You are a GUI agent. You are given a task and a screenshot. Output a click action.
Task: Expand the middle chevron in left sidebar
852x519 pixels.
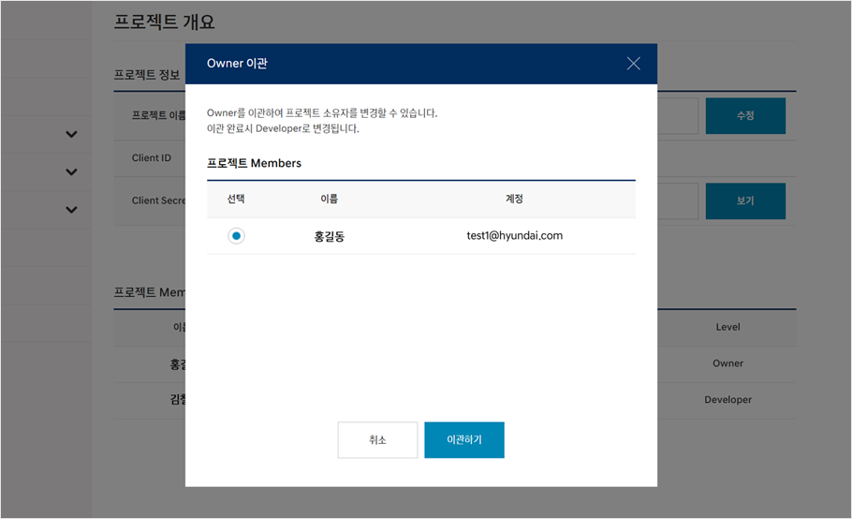pyautogui.click(x=72, y=171)
